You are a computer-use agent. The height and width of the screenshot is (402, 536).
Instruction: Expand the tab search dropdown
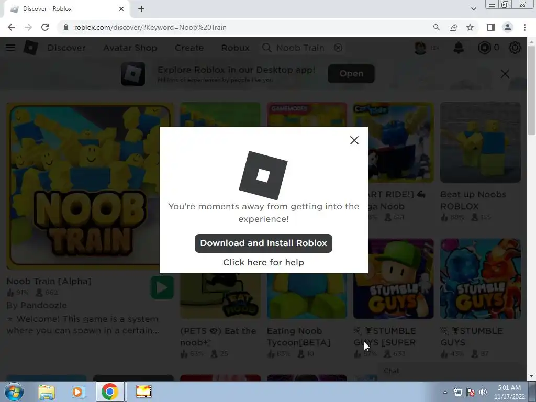[473, 9]
